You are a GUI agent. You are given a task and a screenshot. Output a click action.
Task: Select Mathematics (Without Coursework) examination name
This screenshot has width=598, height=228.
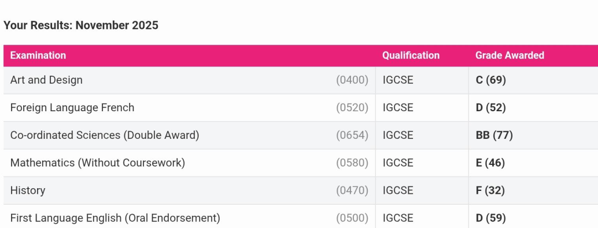(97, 163)
